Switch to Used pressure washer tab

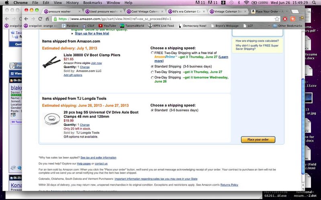pos(104,12)
